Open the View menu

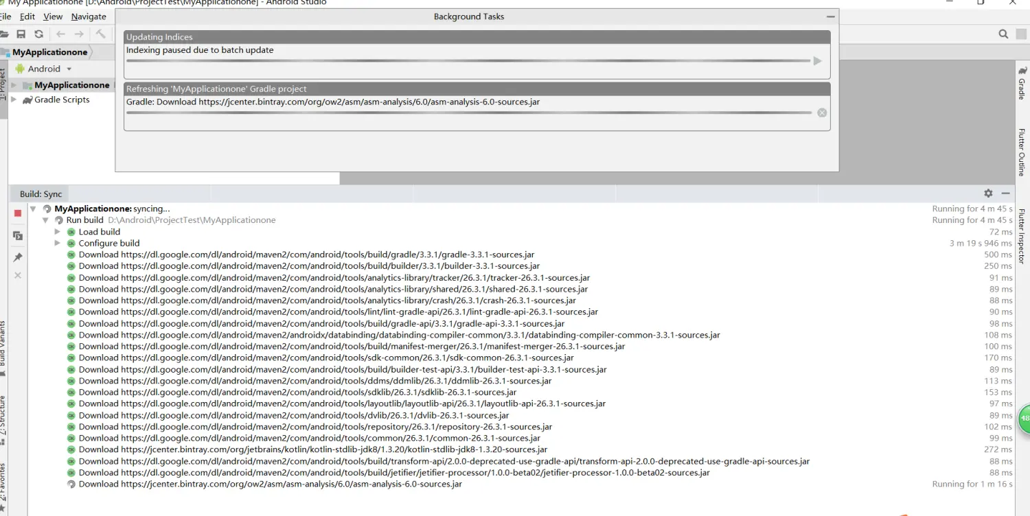point(53,16)
